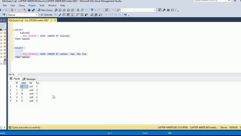Open the View menu
241x136 pixels.
tap(12, 5)
